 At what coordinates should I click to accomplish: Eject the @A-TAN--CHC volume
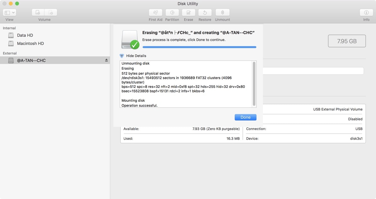click(x=106, y=60)
